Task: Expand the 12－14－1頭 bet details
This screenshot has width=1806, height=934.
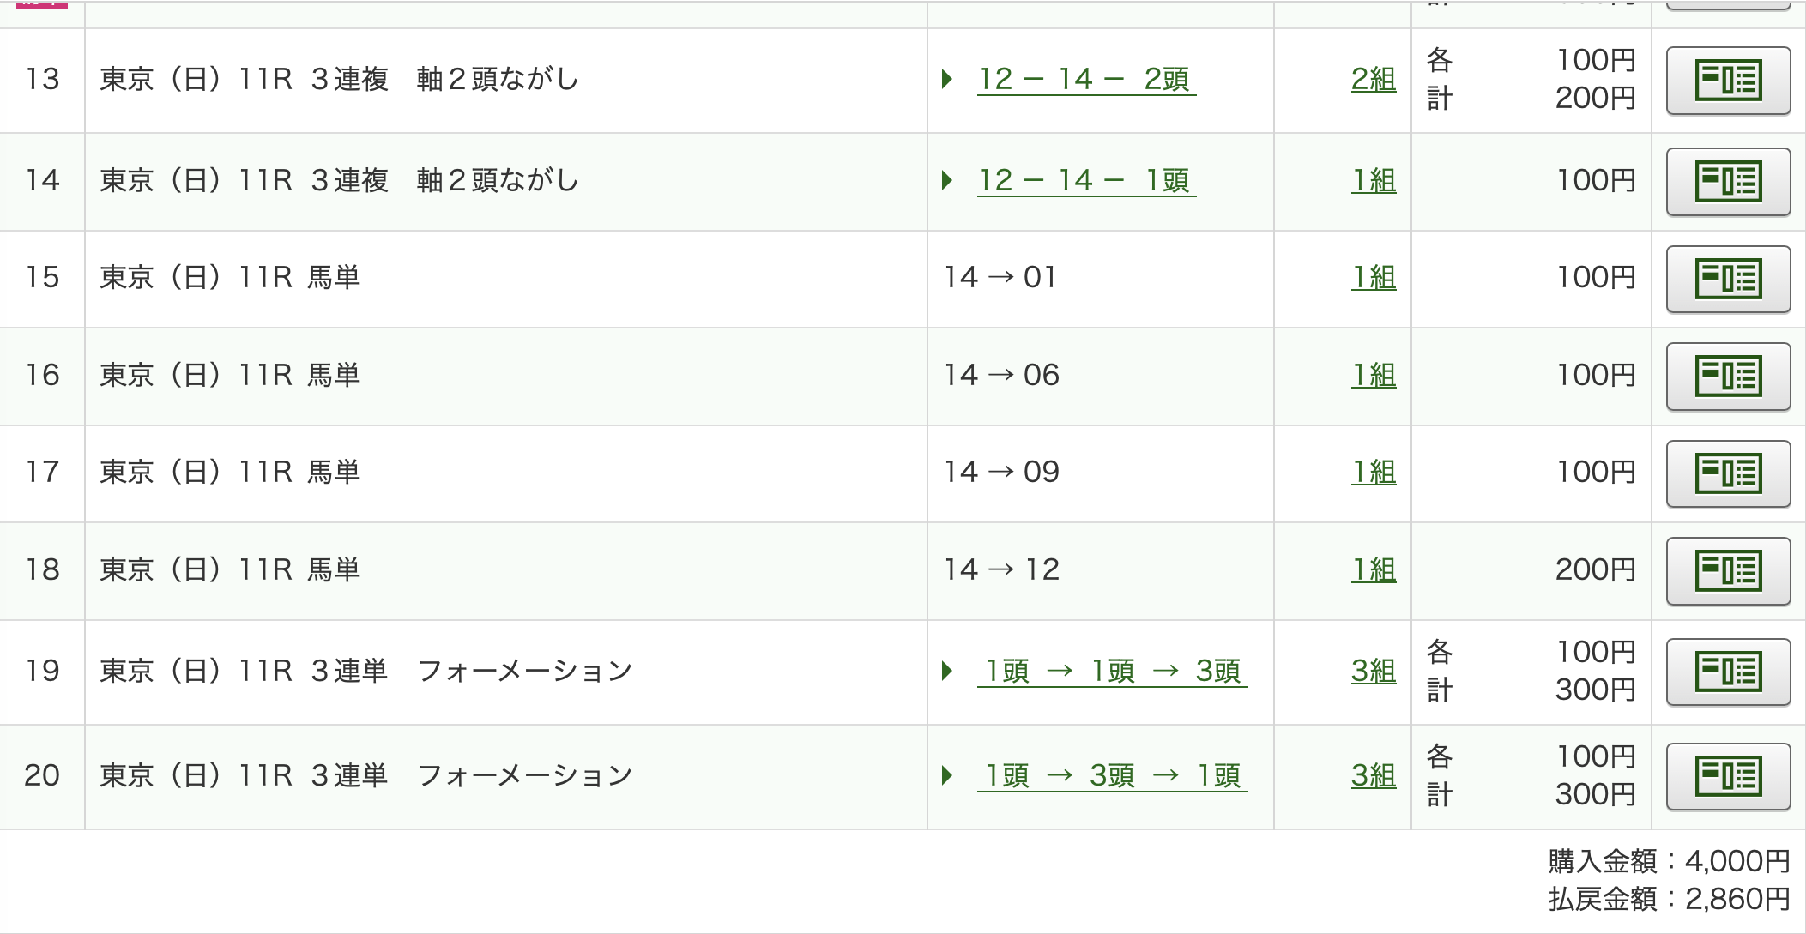Action: click(x=1085, y=181)
